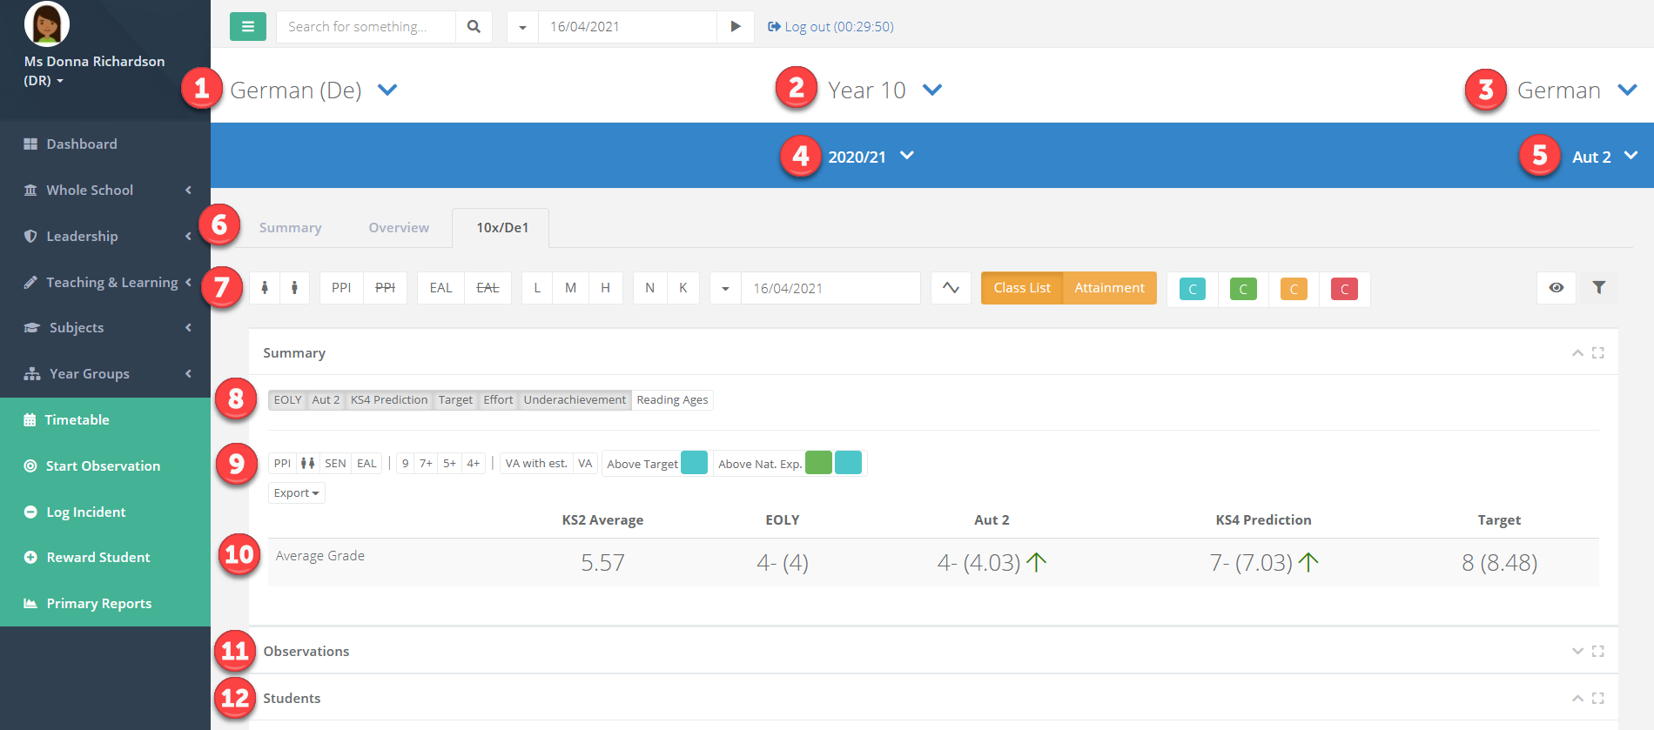Expand the Teaching & Learning sidebar menu
Screen dimensions: 1654x730
point(105,283)
